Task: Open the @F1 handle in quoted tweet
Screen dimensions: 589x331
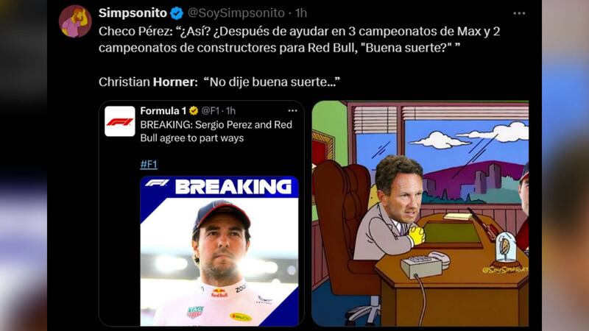Action: click(211, 111)
